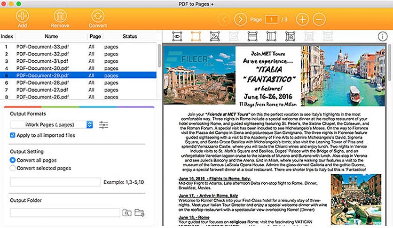Select the add table columns tool

pyautogui.click(x=271, y=36)
